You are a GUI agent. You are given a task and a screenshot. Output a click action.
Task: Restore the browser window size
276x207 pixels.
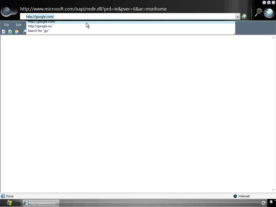pos(269,2)
